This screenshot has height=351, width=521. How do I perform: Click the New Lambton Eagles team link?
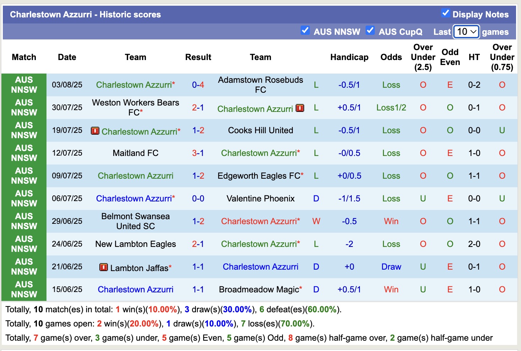[x=136, y=244]
